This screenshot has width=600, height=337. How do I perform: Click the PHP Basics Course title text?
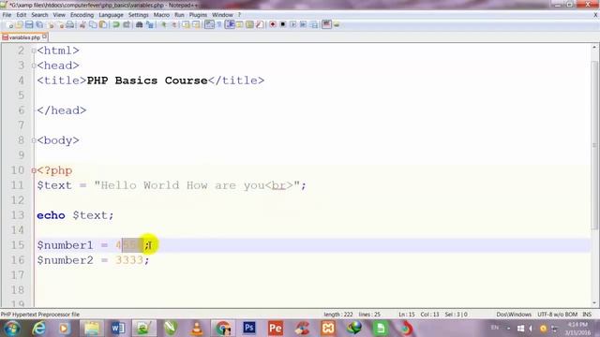pyautogui.click(x=147, y=81)
